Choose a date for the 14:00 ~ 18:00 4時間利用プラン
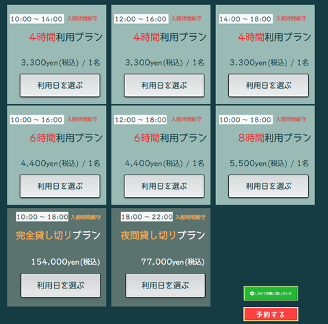The width and height of the screenshot is (328, 324). [x=269, y=85]
